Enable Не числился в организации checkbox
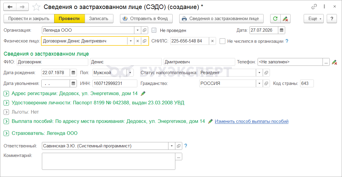 223,41
